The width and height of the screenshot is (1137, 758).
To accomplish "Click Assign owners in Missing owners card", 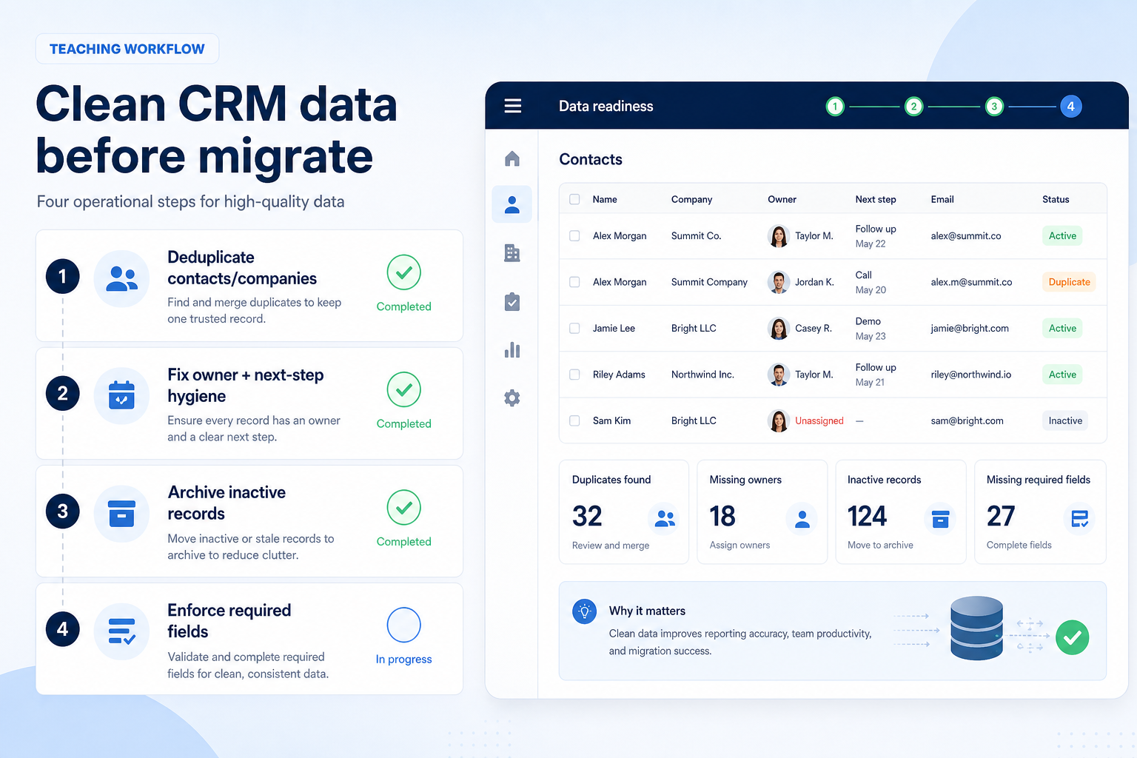I will [739, 545].
